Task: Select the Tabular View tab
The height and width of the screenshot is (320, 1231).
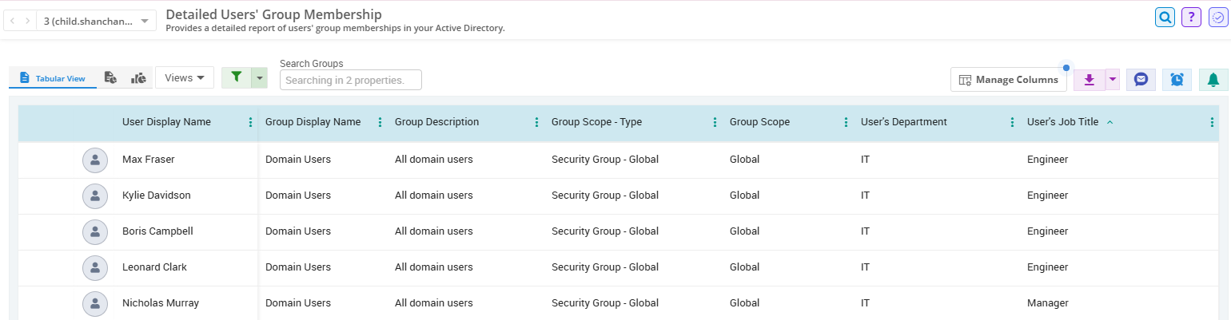Action: 53,78
